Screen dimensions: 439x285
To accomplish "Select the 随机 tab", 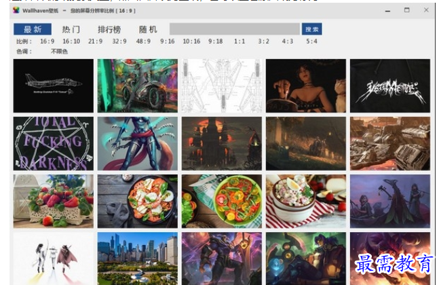I will click(x=148, y=29).
